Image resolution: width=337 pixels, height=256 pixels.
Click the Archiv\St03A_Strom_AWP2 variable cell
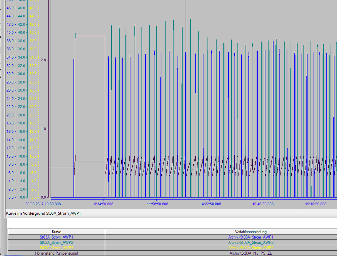point(221,242)
